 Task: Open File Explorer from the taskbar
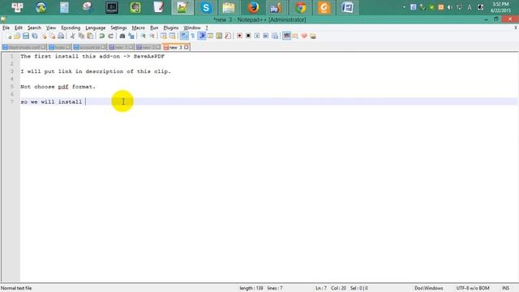click(229, 7)
